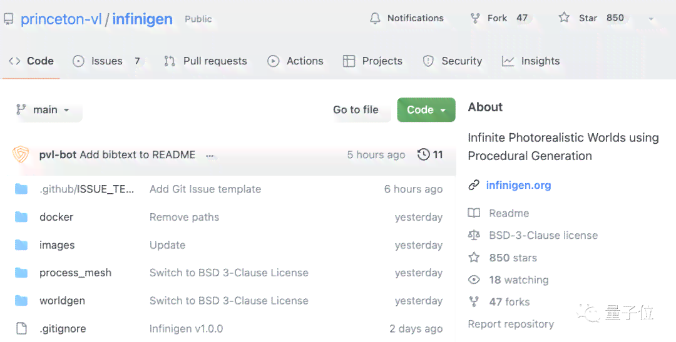
Task: Open the Infinigen v1.0.0 commit message
Action: [187, 329]
